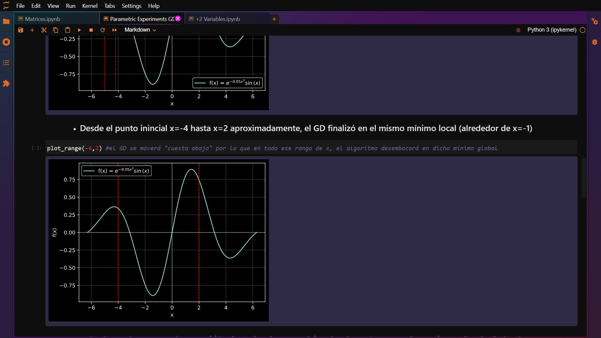Image resolution: width=601 pixels, height=338 pixels.
Task: Restart kernel and run all cells
Action: click(x=115, y=30)
